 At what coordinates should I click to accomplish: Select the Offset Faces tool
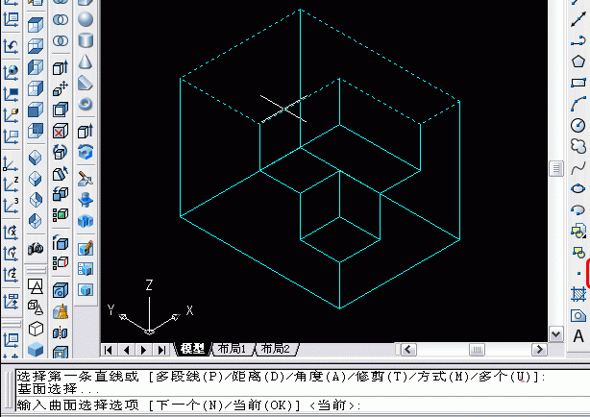(x=61, y=110)
